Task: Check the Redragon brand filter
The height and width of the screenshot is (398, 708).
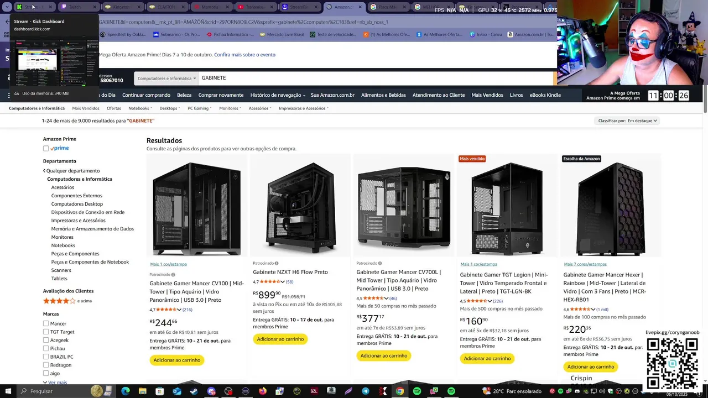Action: point(46,365)
